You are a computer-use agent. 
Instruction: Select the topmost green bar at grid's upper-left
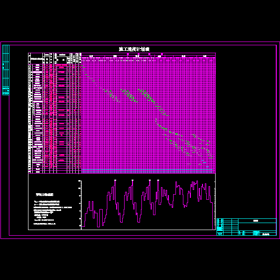84,67
